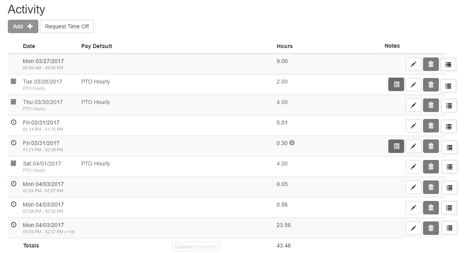
Task: Show list details for 0.56 hours entry
Action: [449, 208]
